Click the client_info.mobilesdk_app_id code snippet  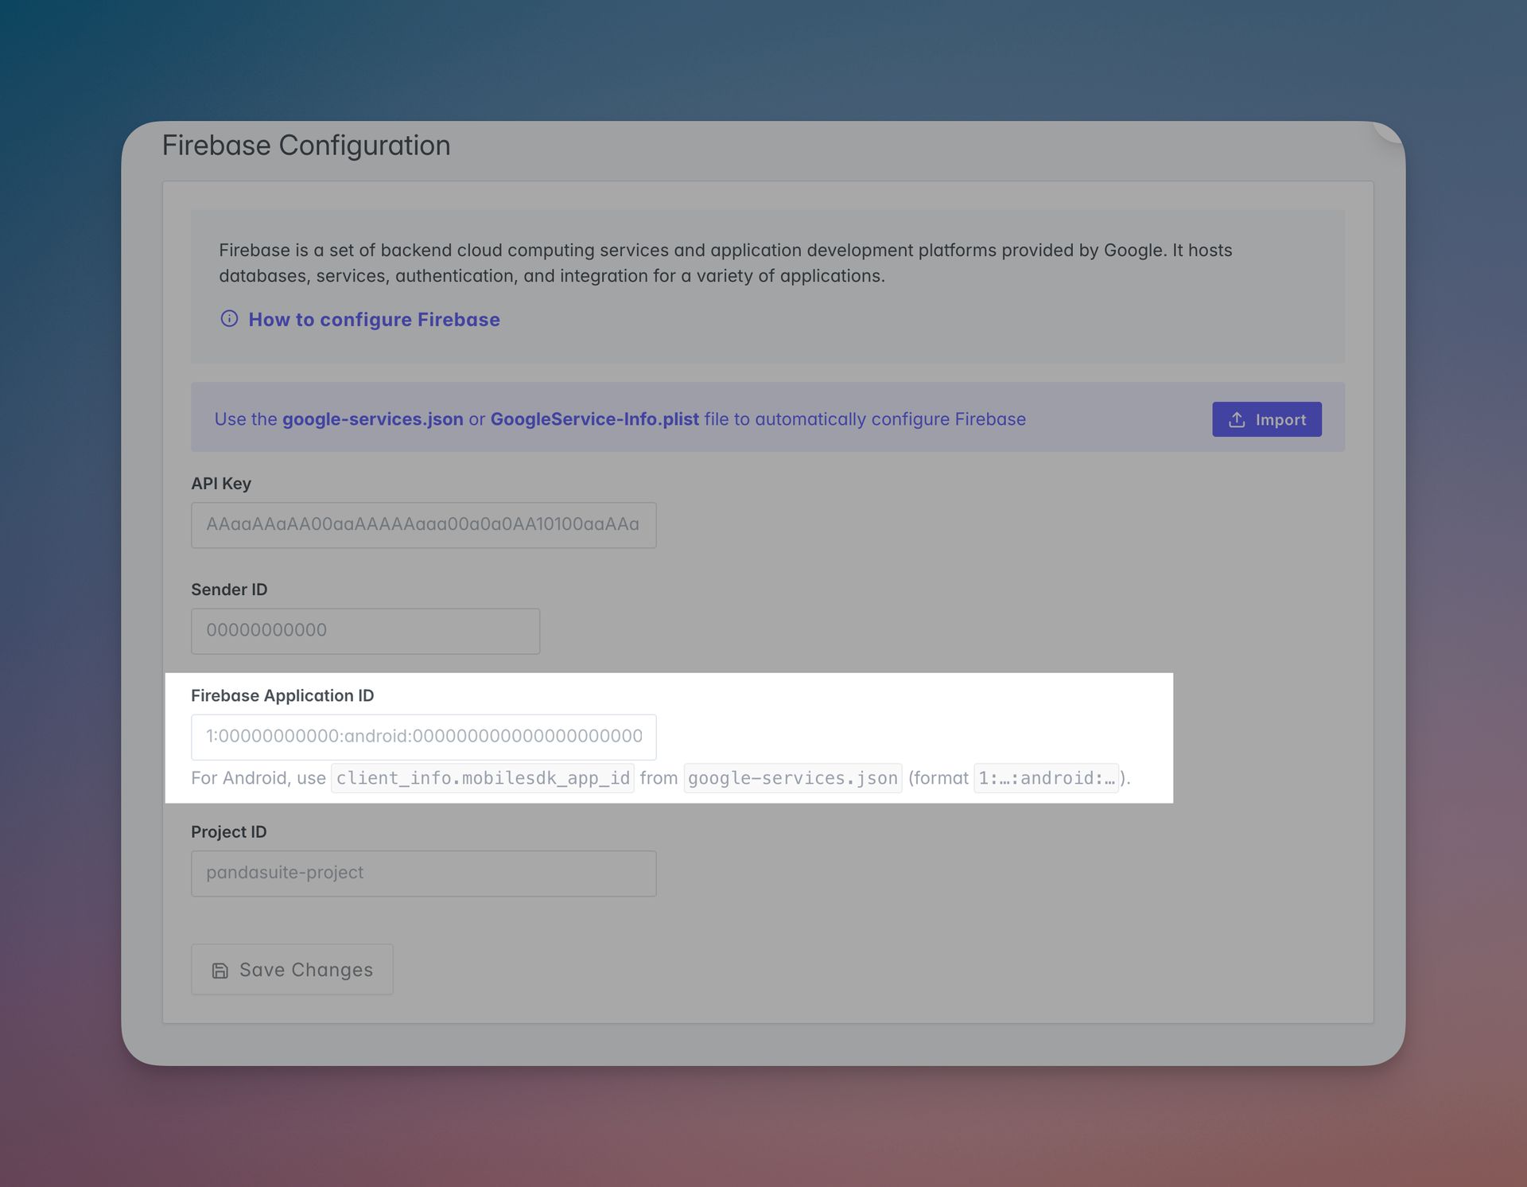[x=483, y=778]
